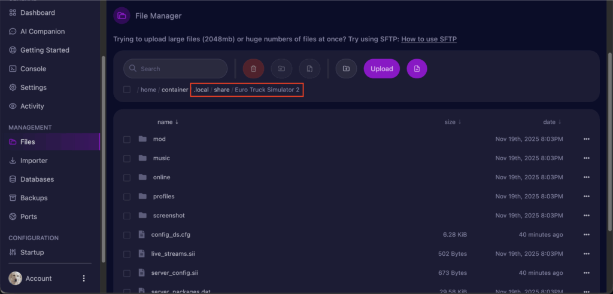
Task: Click into the Search files field
Action: tap(180, 69)
